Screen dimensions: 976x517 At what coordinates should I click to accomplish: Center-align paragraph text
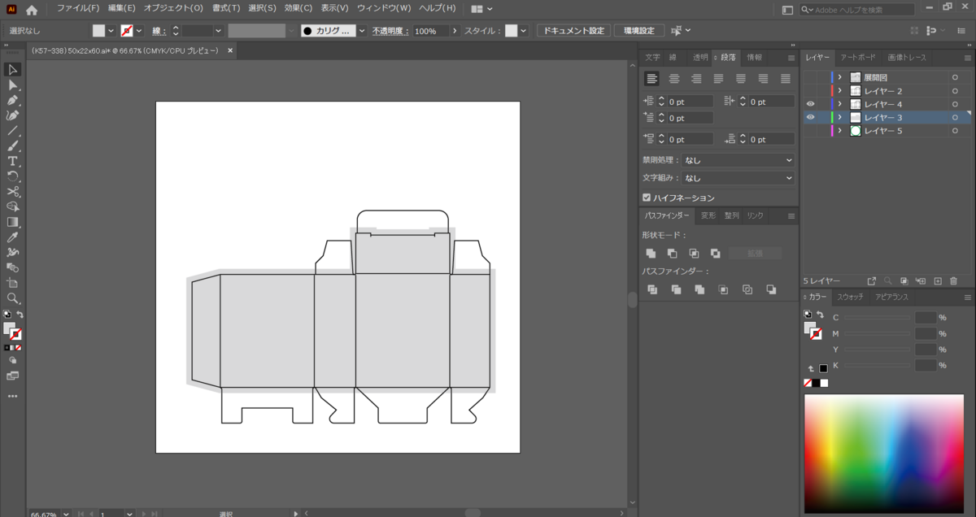674,79
